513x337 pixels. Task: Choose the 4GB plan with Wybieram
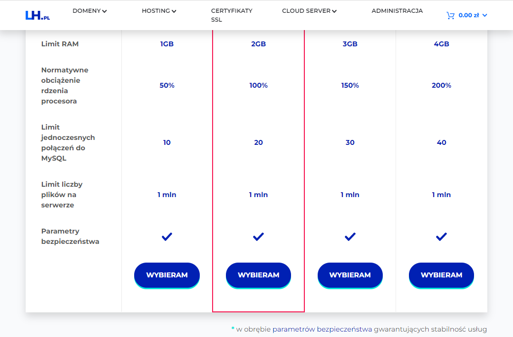(x=441, y=275)
